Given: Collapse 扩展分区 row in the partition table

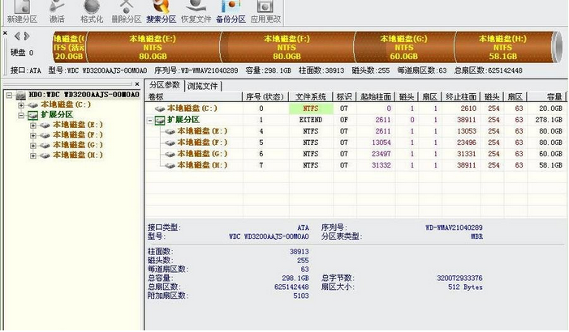Looking at the screenshot, I should point(150,120).
